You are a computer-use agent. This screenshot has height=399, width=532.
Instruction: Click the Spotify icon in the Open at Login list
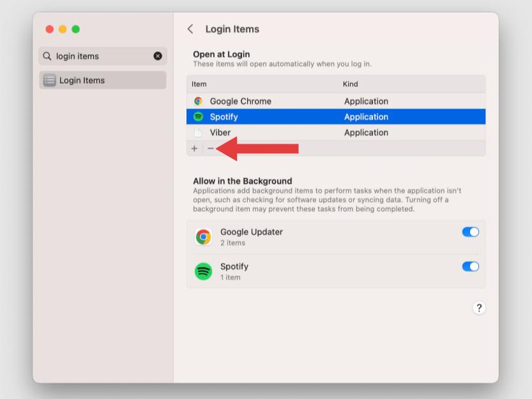tap(198, 117)
